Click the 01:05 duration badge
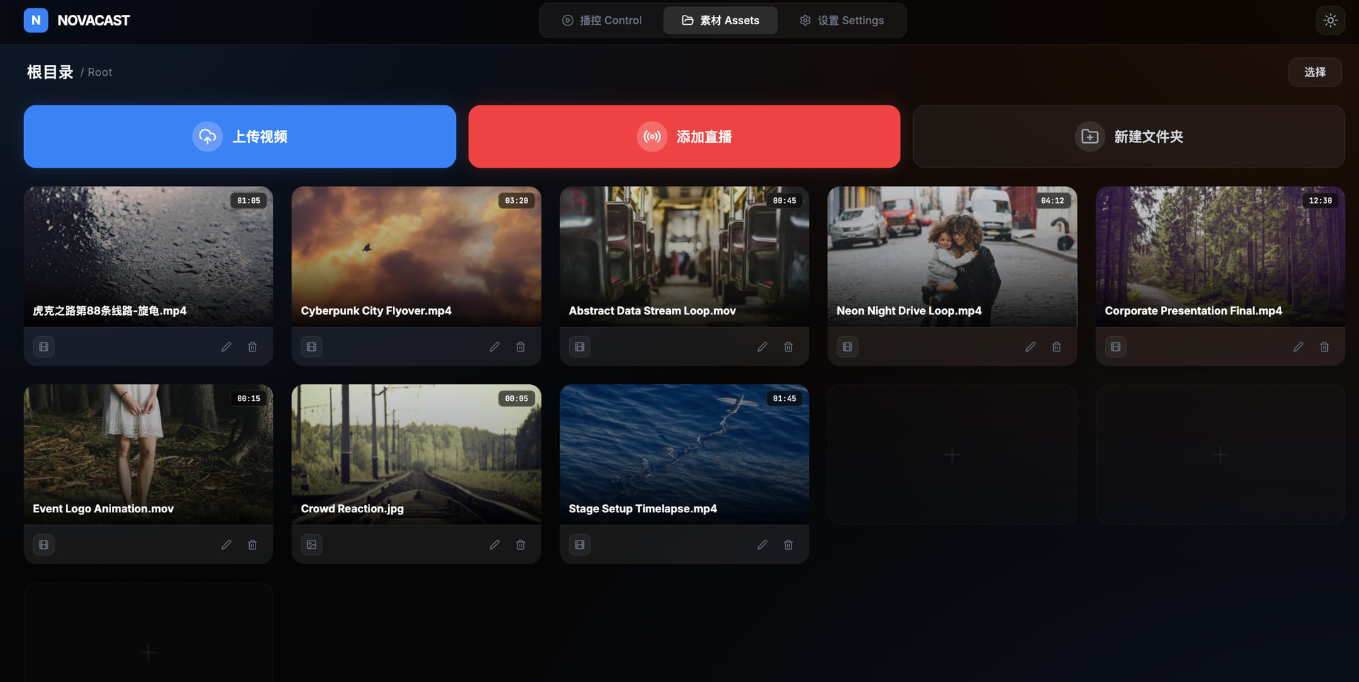The height and width of the screenshot is (682, 1359). [248, 201]
